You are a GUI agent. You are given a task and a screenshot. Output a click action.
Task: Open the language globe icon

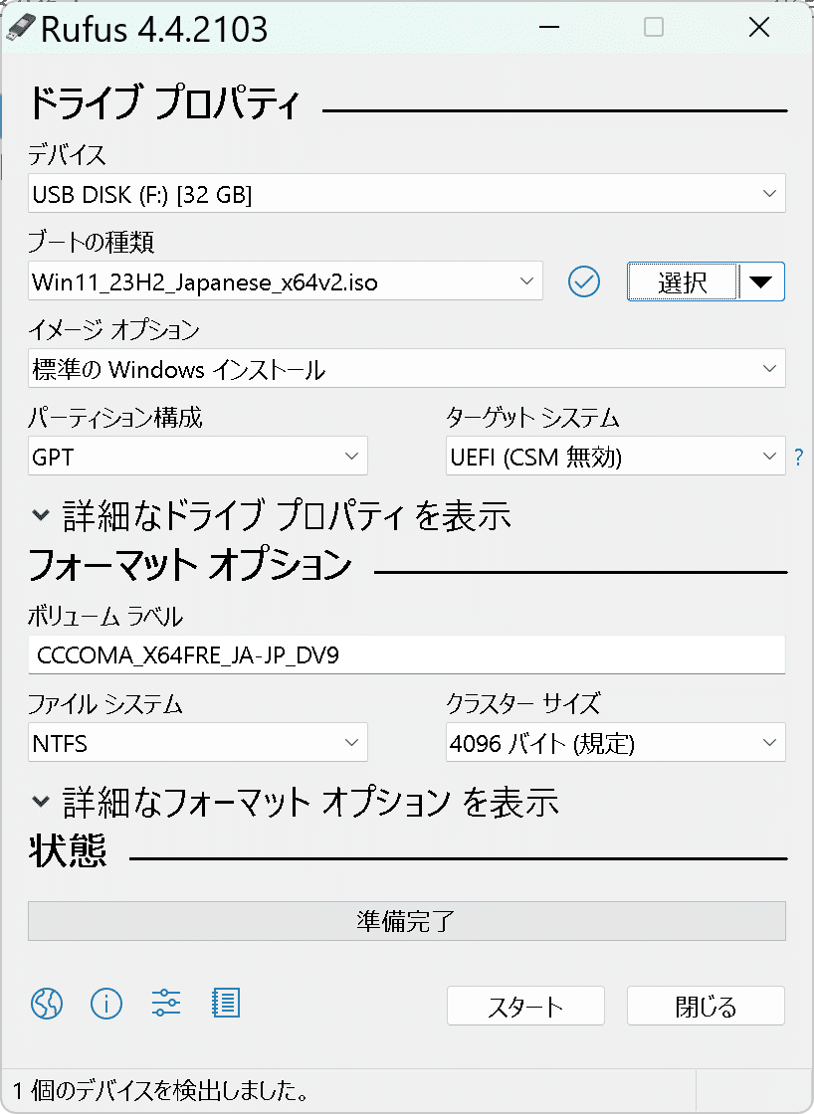(47, 1004)
